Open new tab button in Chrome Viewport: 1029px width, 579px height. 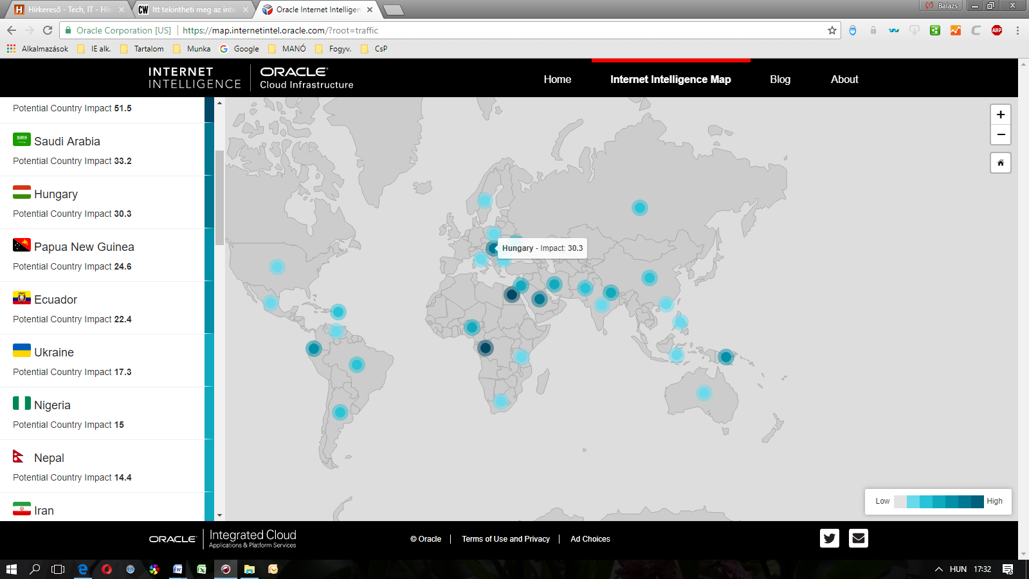click(394, 10)
